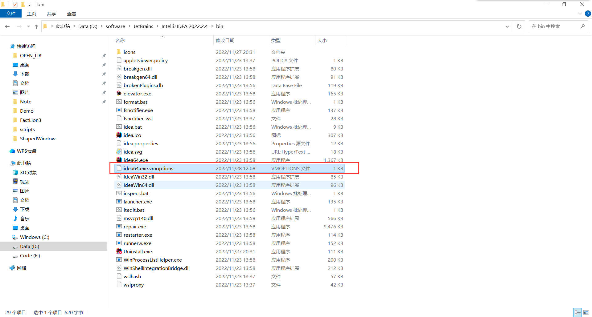Sort files by 类型 column
Screen dimensions: 592x317
coord(276,41)
